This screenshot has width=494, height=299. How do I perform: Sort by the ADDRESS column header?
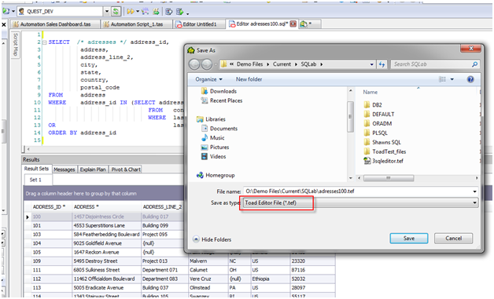click(x=106, y=207)
